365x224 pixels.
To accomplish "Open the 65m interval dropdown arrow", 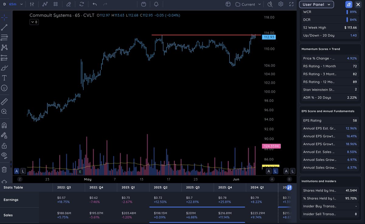I will (21, 4).
